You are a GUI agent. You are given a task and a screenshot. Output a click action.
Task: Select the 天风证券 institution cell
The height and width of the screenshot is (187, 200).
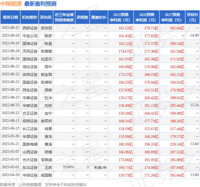pyautogui.click(x=30, y=51)
